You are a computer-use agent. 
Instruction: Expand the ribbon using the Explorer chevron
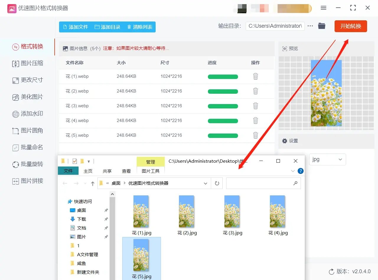pyautogui.click(x=292, y=171)
